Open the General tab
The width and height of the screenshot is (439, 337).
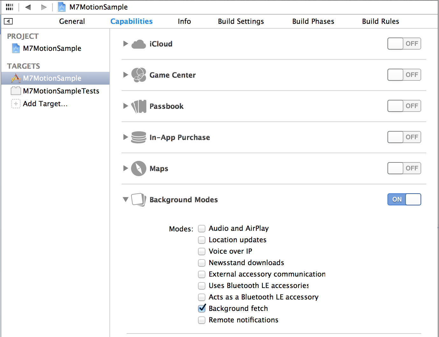pos(72,21)
